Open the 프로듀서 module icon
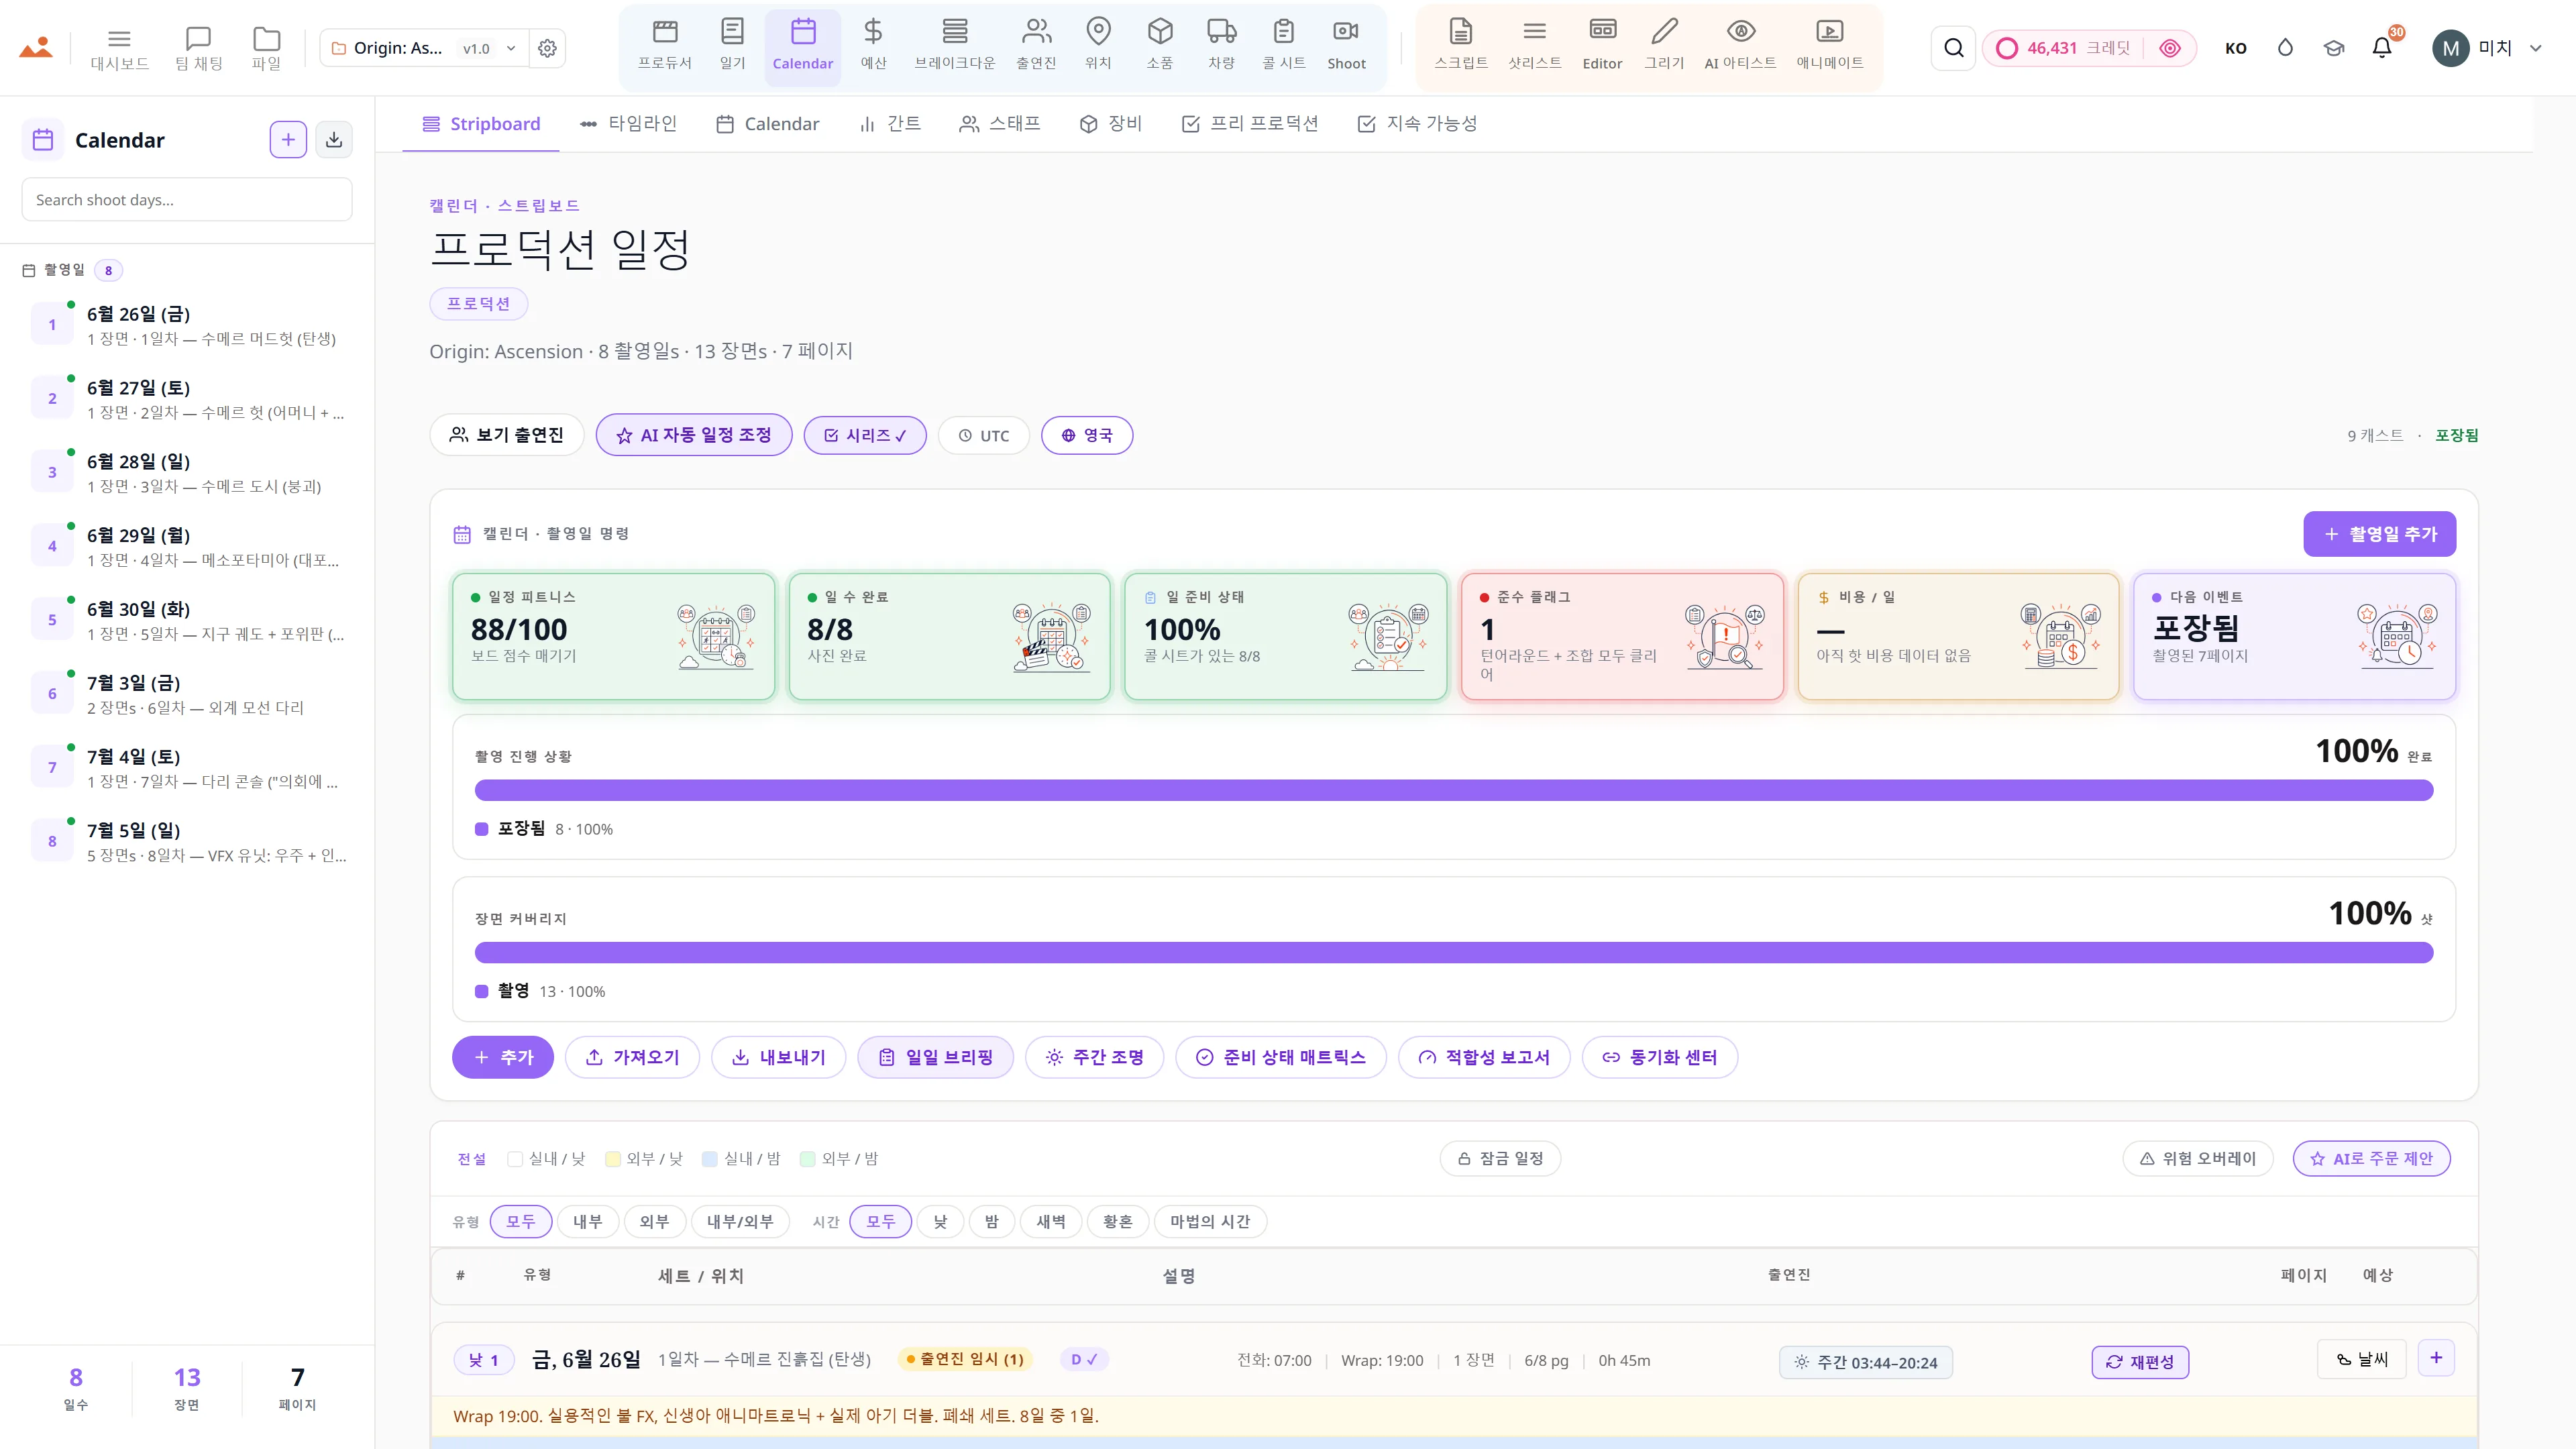 point(665,46)
